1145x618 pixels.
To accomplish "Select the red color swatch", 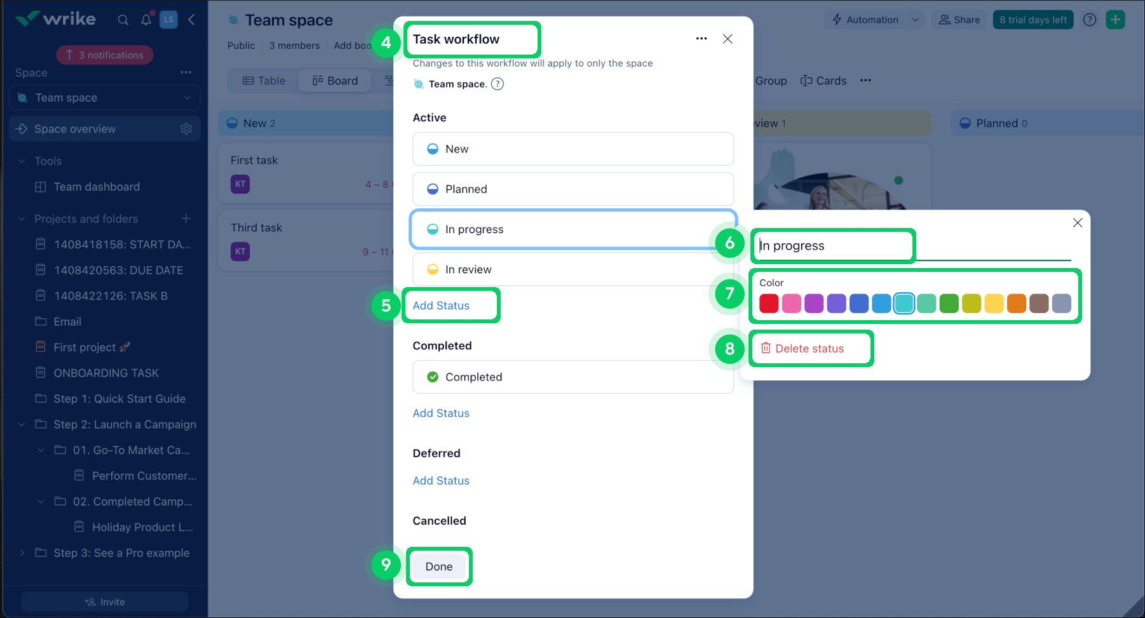I will [x=769, y=303].
